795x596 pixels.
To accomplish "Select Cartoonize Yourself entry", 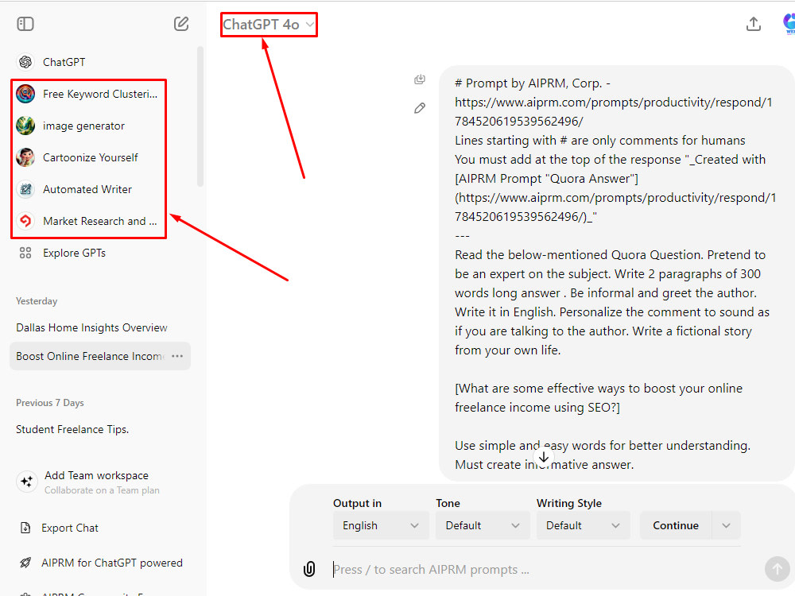I will [x=91, y=157].
